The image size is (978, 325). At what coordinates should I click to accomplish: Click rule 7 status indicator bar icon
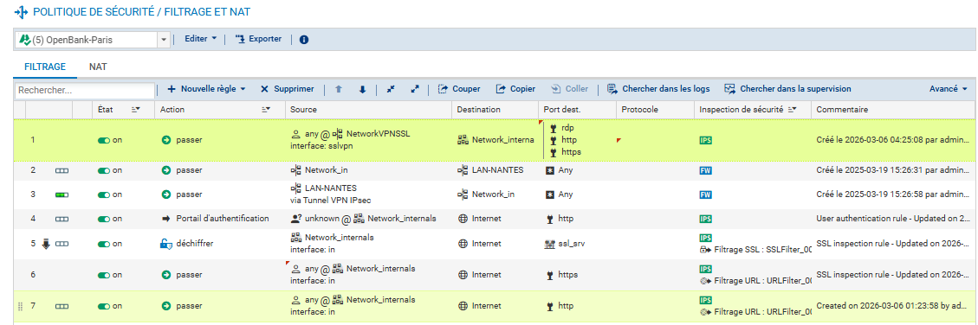point(62,306)
